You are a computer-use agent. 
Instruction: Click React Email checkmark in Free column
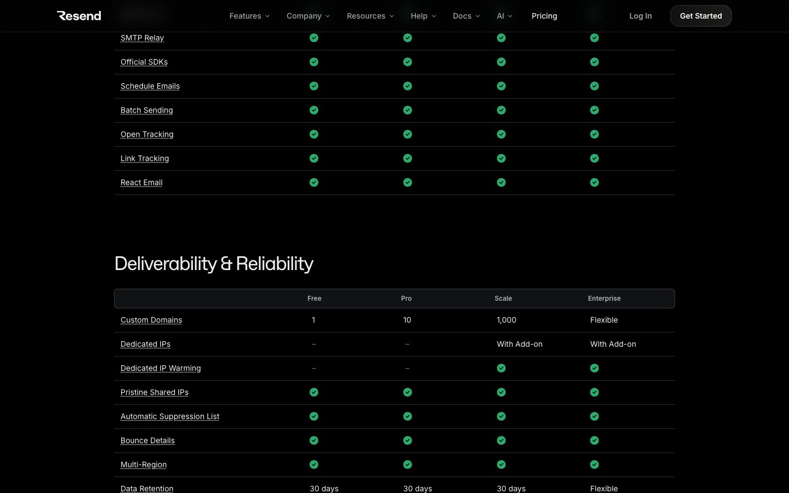point(314,182)
